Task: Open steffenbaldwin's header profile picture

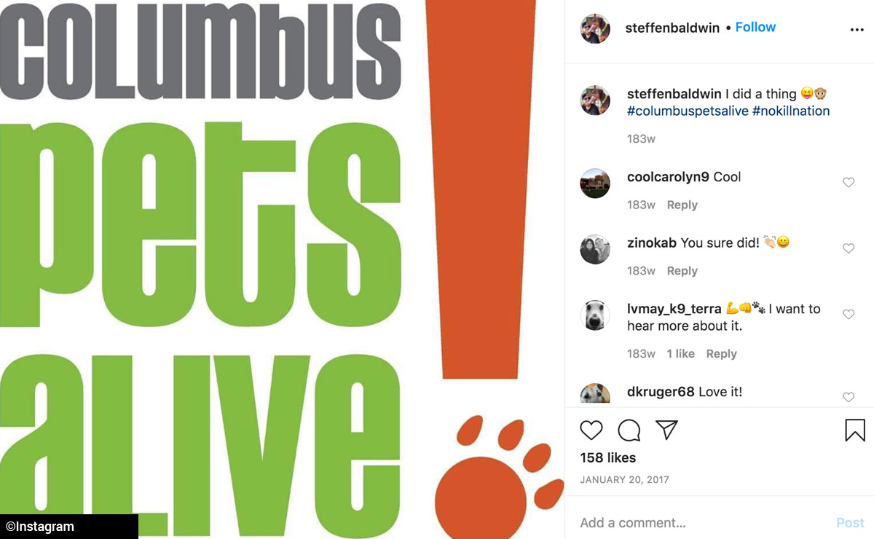Action: (x=595, y=28)
